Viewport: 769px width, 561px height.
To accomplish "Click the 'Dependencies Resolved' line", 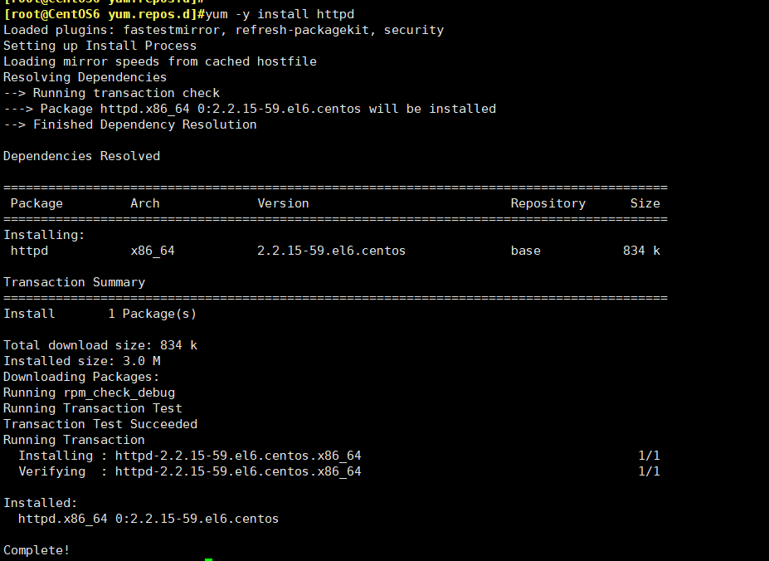I will (x=81, y=156).
